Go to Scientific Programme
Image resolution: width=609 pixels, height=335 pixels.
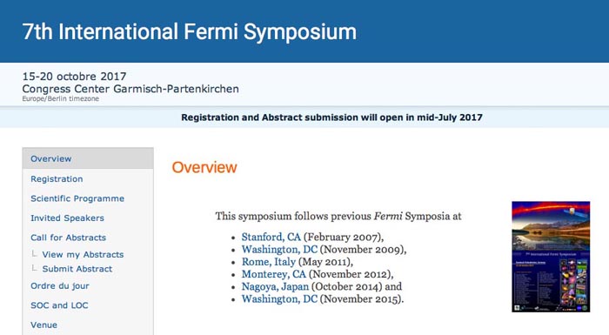77,198
